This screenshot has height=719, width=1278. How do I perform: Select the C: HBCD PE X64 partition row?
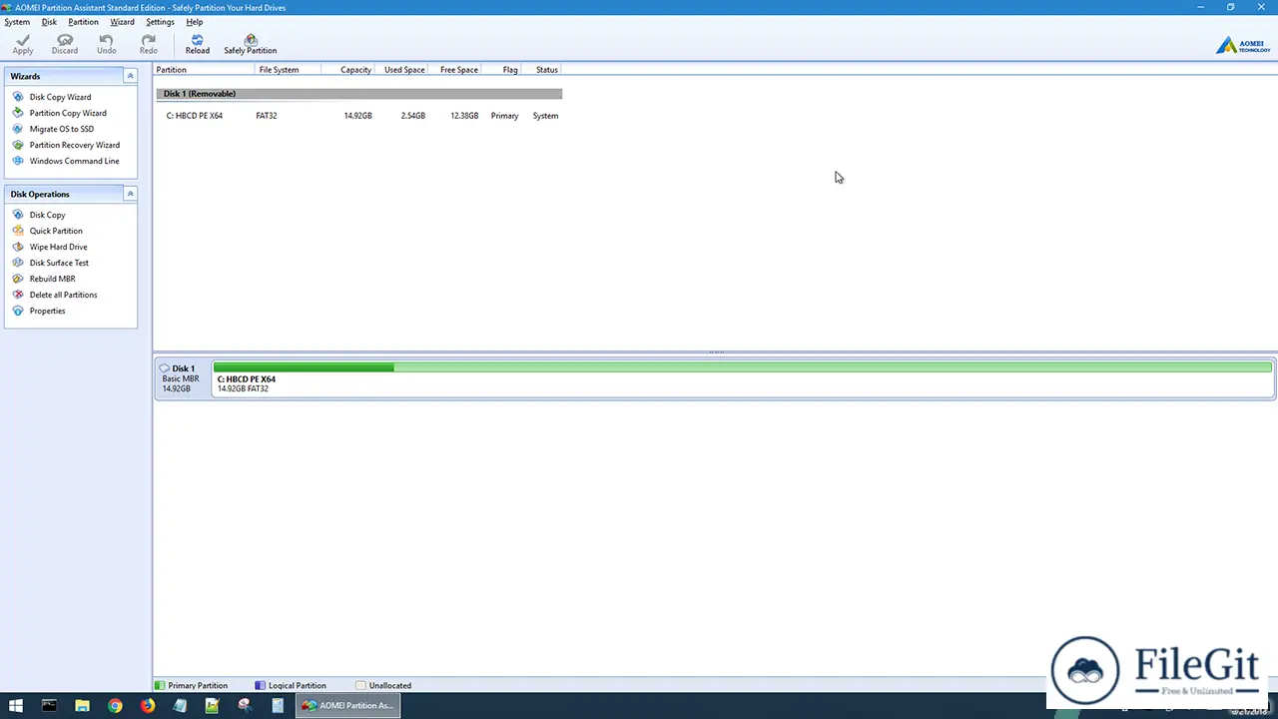tap(359, 116)
